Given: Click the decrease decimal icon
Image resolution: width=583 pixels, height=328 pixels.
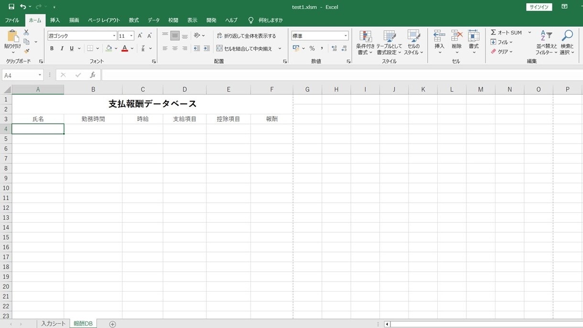Looking at the screenshot, I should [x=344, y=48].
